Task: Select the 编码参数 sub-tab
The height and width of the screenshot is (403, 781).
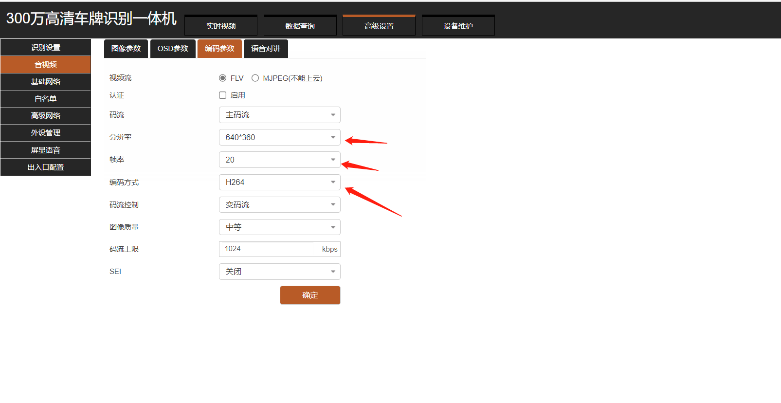Action: click(219, 49)
